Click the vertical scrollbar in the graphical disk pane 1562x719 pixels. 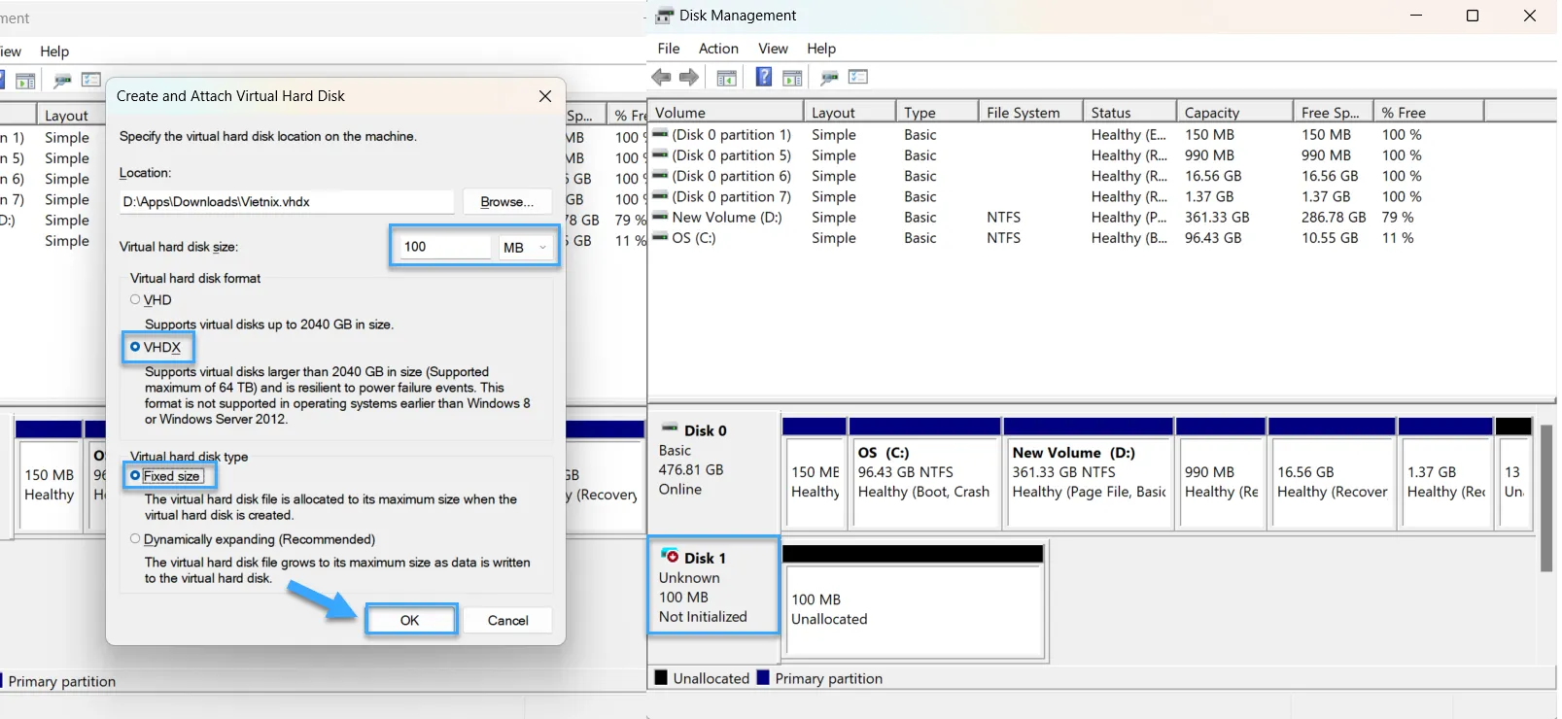[1545, 498]
